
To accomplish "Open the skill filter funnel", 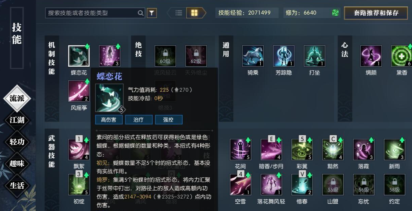I will [152, 13].
